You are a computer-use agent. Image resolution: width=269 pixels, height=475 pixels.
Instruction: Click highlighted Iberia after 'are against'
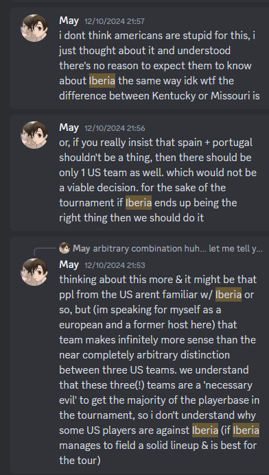205,430
